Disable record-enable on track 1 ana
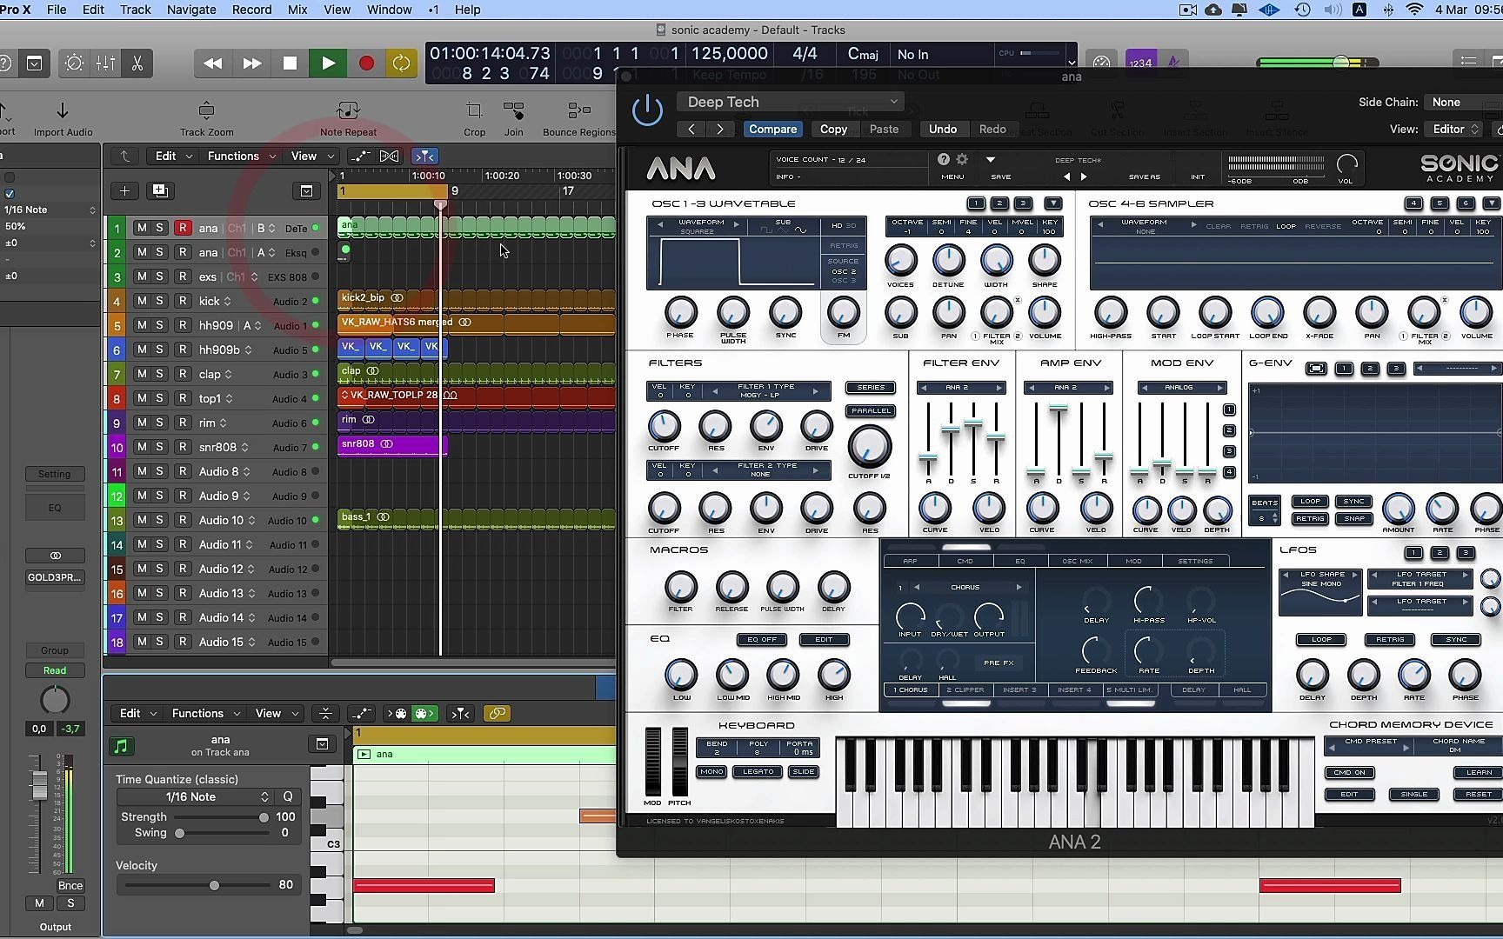This screenshot has height=939, width=1503. [183, 228]
